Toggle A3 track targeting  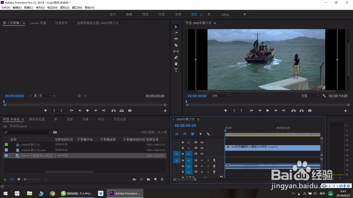(189, 172)
